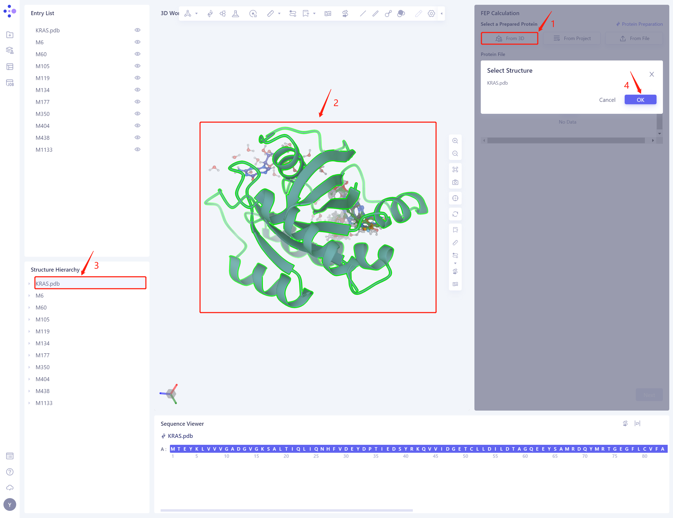Screen dimensions: 673x518
Task: Click the DNA ribbon icon in 3D toolbar
Action: pyautogui.click(x=210, y=14)
